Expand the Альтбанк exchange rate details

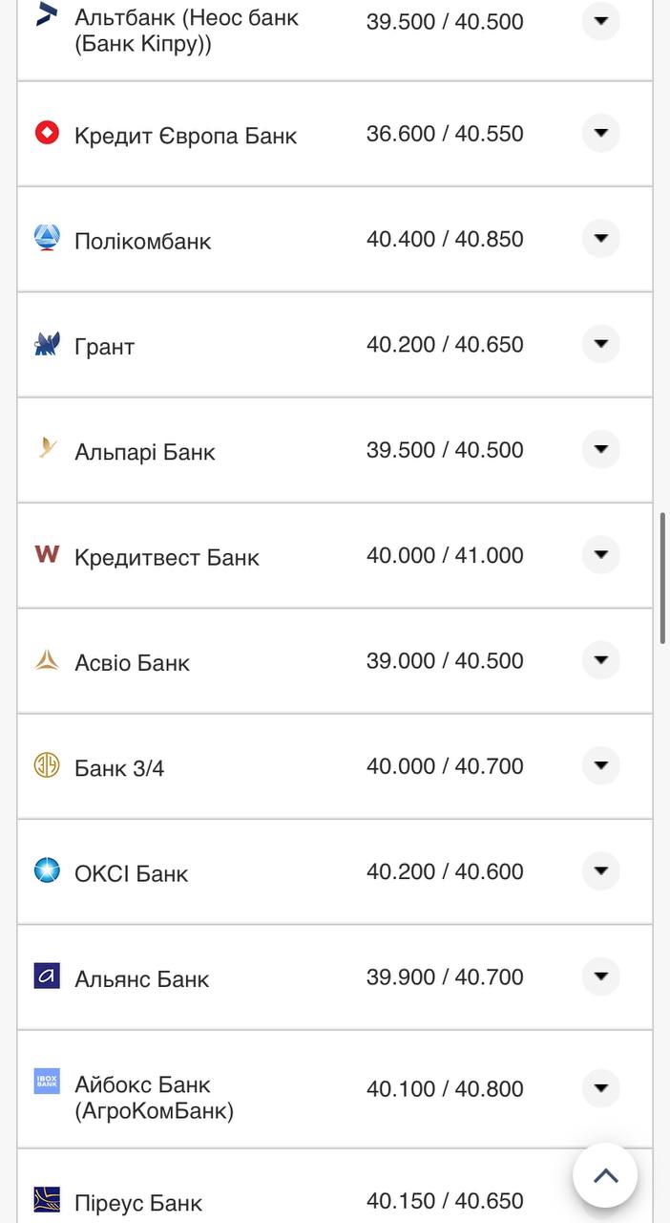600,20
